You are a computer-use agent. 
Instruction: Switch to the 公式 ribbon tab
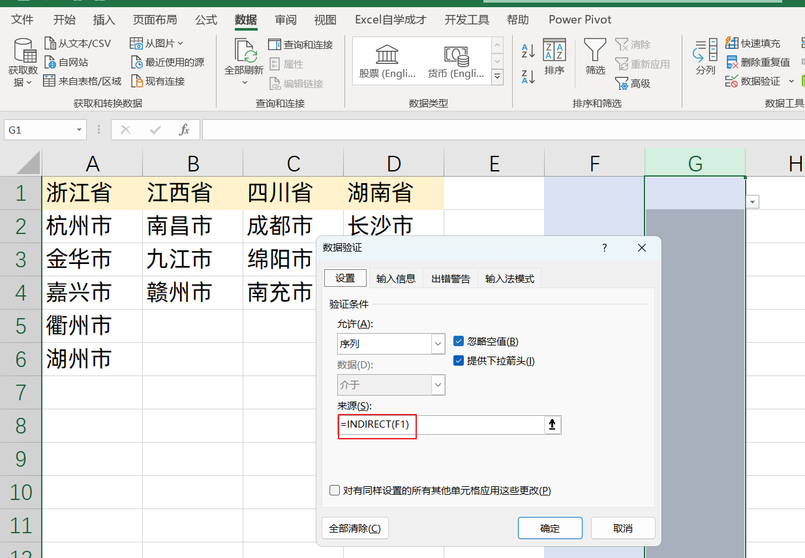tap(205, 20)
